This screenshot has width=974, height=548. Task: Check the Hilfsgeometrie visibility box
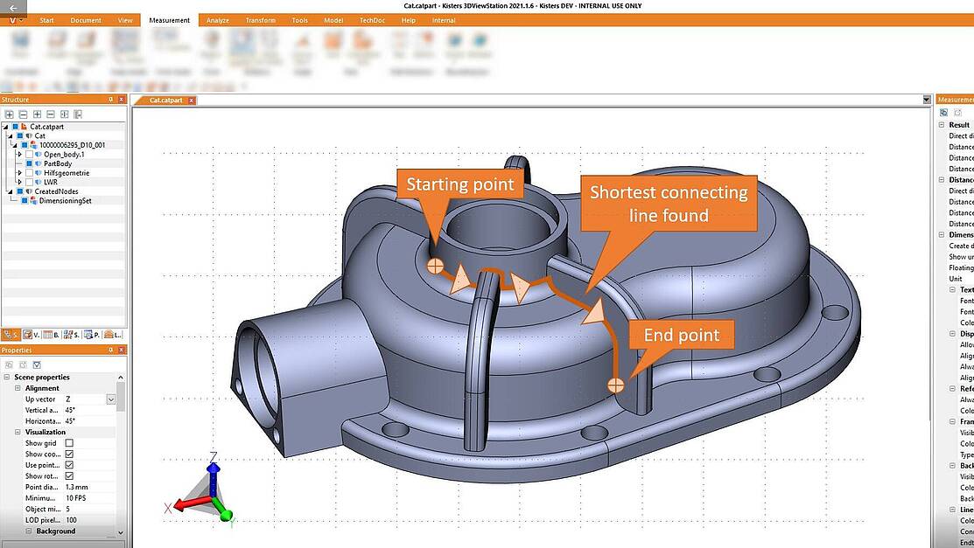tap(29, 173)
